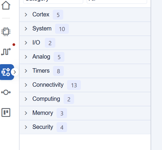This screenshot has height=150, width=162.
Task: Open the clock signal waveform icon
Action: click(6, 52)
